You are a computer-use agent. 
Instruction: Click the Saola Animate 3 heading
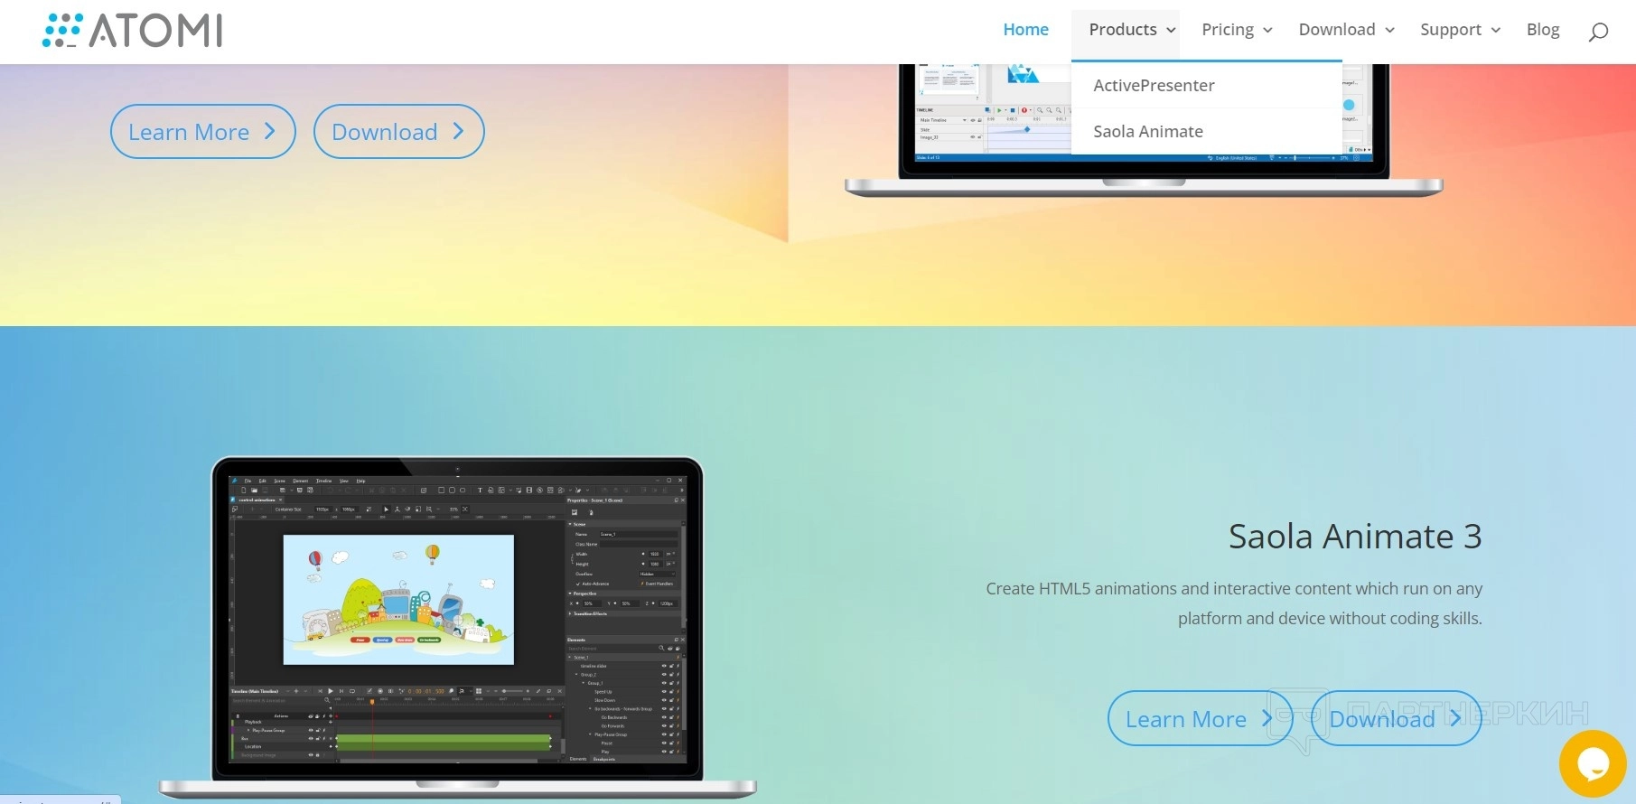click(x=1355, y=537)
